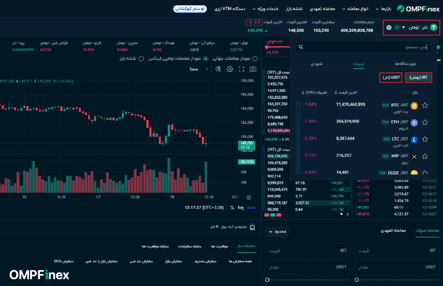Click the IRT (Toman) market filter button
Screen dimensions: 443x286
point(418,78)
